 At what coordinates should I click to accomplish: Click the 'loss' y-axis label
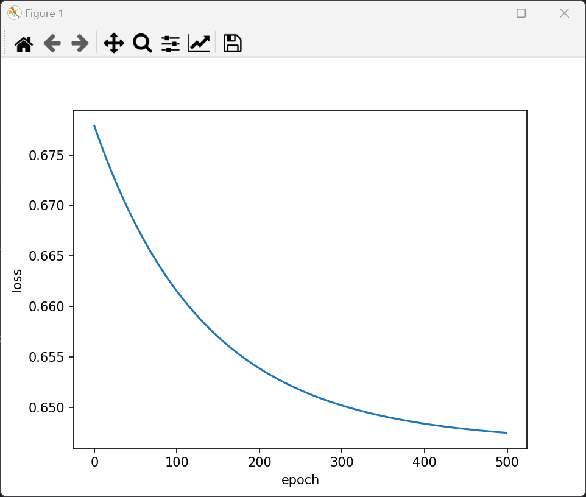click(x=17, y=281)
